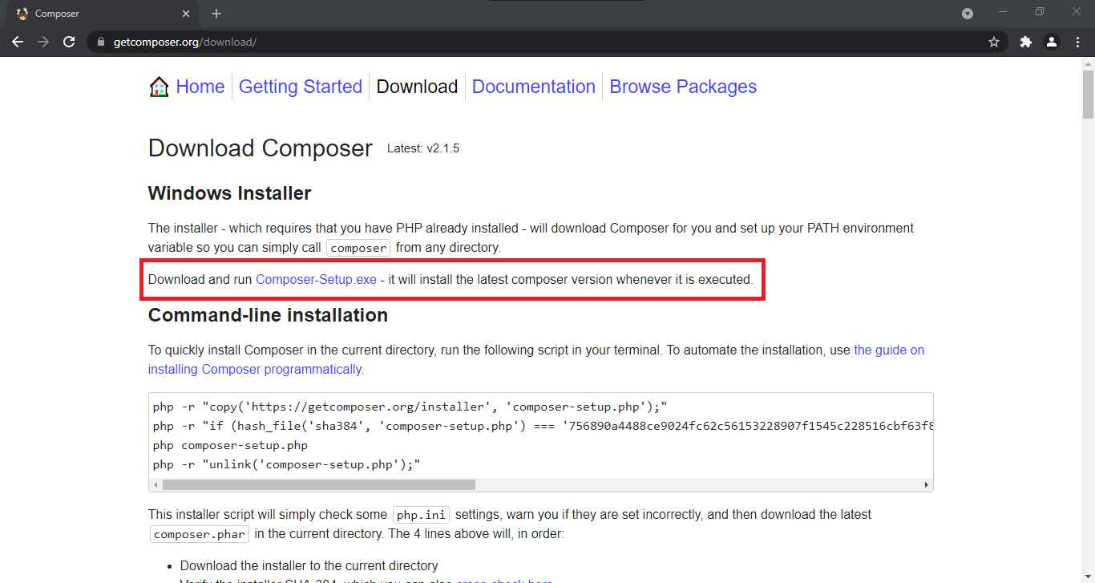This screenshot has width=1095, height=583.
Task: Go to the Getting Started page
Action: (x=301, y=87)
